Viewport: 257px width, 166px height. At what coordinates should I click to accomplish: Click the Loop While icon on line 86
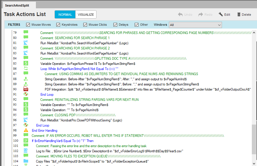tap(26, 69)
